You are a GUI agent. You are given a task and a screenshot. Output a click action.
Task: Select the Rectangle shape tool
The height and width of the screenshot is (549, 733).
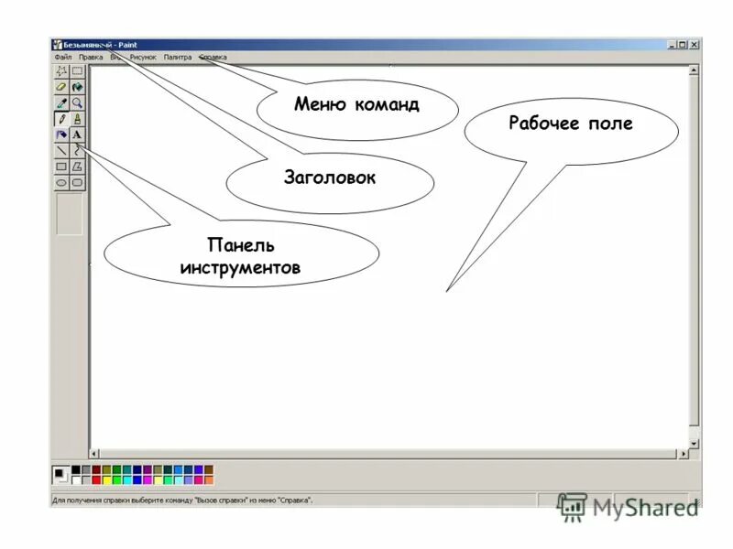(x=60, y=166)
